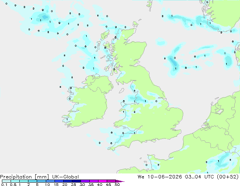
Task: Click the "35" legend scale label
Action: click(91, 184)
